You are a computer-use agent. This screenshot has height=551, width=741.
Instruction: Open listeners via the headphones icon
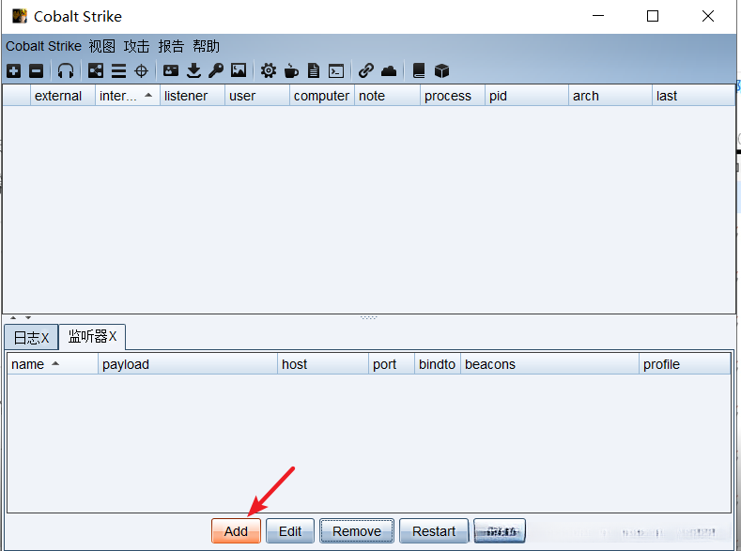tap(66, 71)
